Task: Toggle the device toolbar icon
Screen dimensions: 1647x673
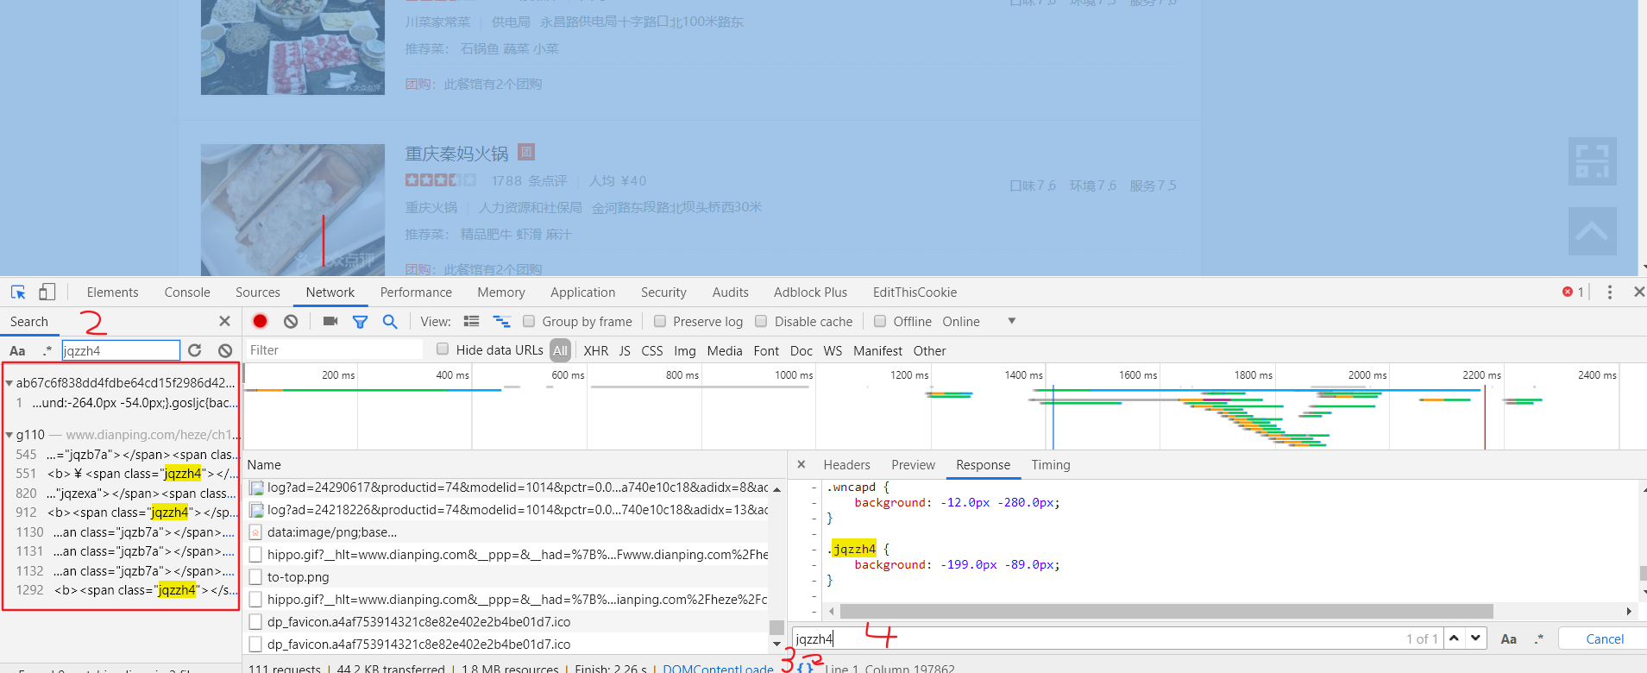Action: (x=47, y=292)
